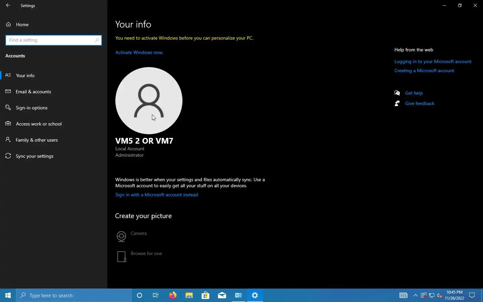This screenshot has width=483, height=302.
Task: Open the Action Center notifications icon
Action: [472, 295]
